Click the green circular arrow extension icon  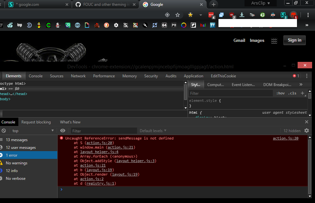(x=262, y=15)
